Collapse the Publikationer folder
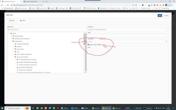This screenshot has width=176, height=110. pyautogui.click(x=11, y=41)
